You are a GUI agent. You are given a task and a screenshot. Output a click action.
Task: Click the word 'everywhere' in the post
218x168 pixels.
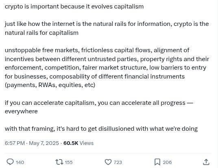tap(21, 111)
